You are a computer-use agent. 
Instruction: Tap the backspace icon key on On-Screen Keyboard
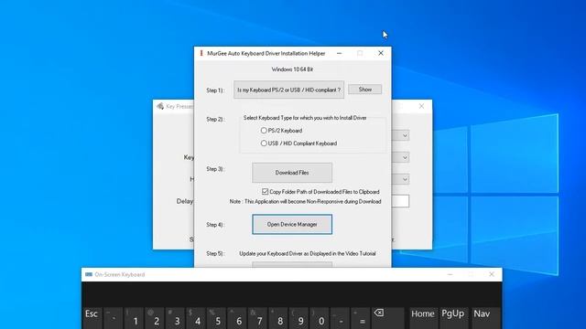pos(388,318)
